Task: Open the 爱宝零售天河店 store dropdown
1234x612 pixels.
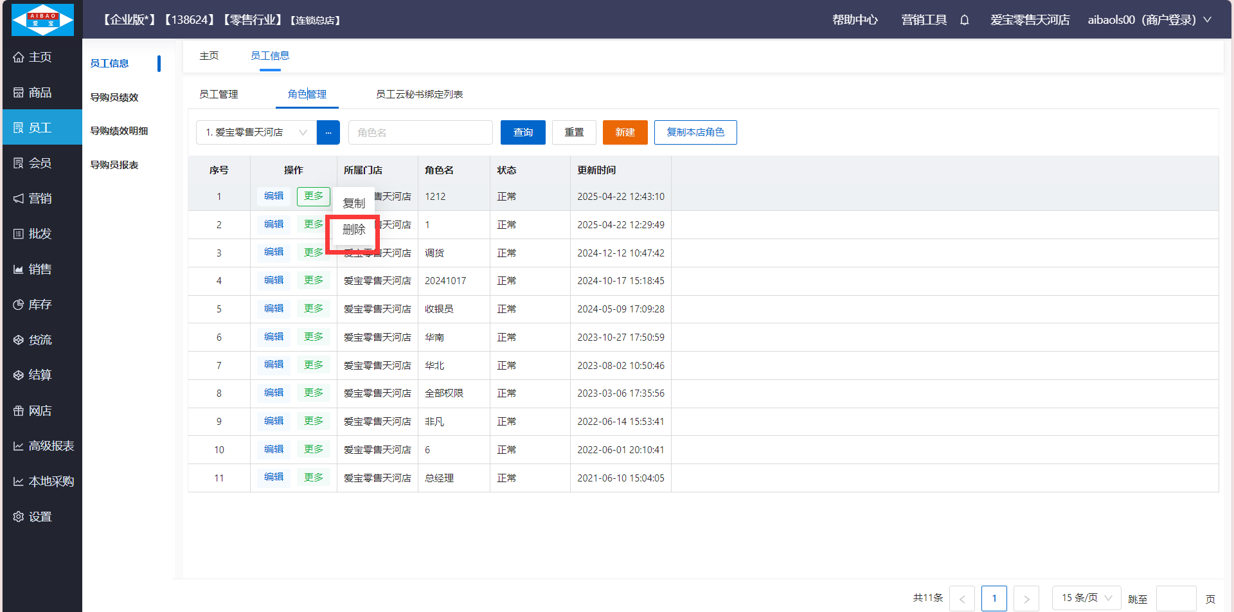Action: click(256, 132)
